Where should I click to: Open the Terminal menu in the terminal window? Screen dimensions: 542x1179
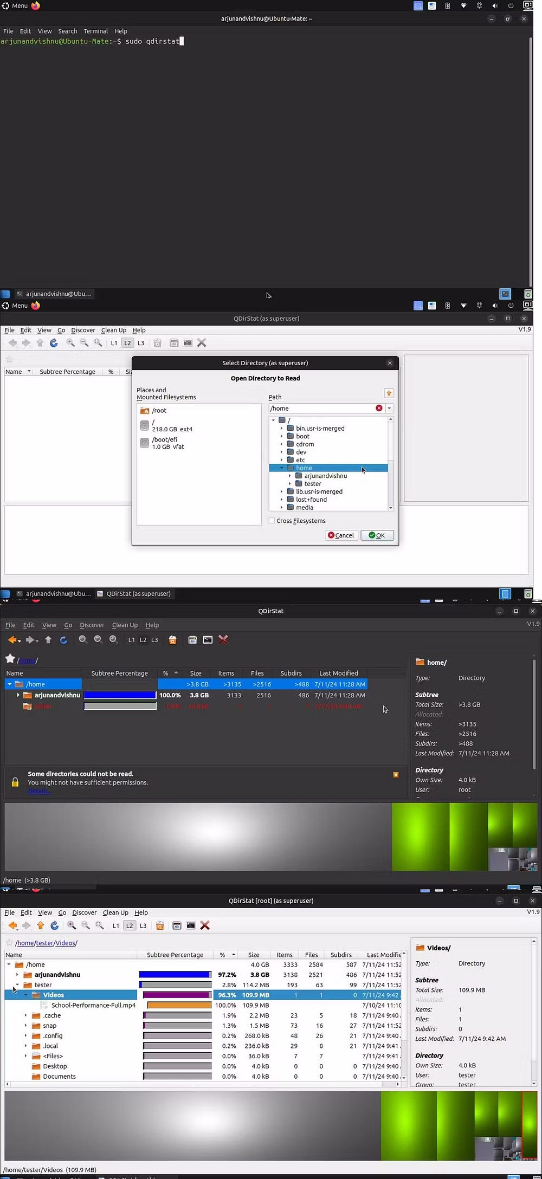[95, 31]
